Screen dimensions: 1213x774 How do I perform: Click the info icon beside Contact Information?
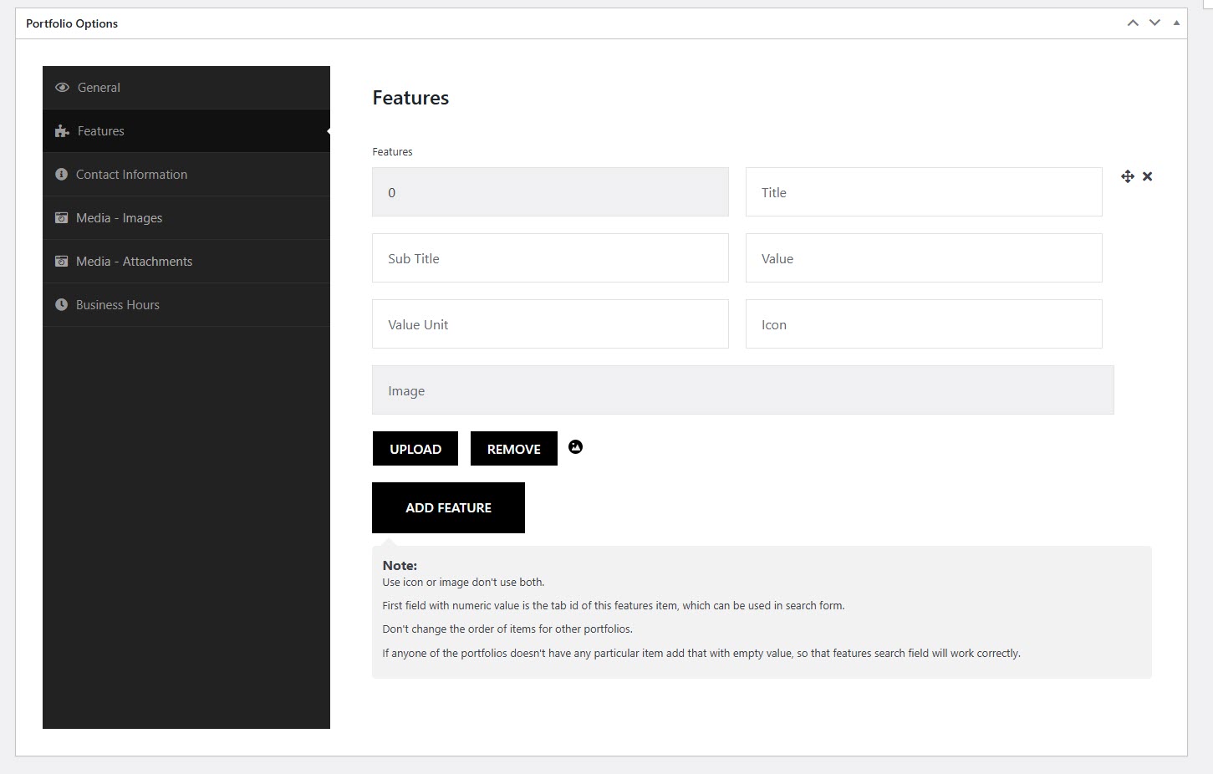coord(61,175)
